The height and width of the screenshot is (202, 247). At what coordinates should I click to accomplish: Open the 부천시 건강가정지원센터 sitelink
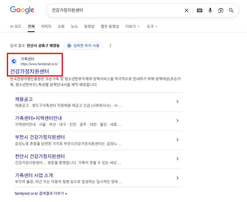tap(40, 137)
